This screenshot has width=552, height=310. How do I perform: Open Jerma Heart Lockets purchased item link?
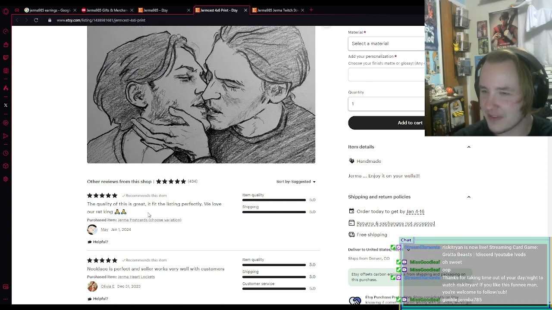click(136, 277)
